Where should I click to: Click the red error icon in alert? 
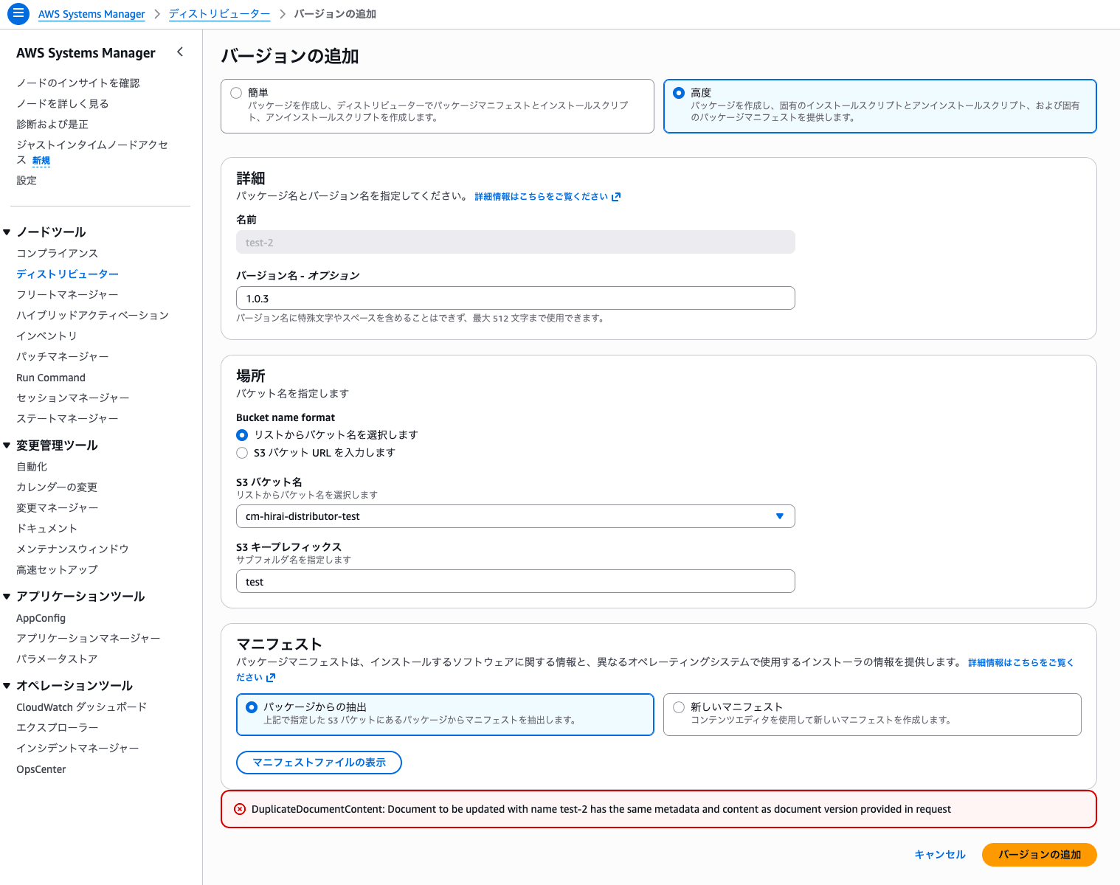[x=240, y=809]
